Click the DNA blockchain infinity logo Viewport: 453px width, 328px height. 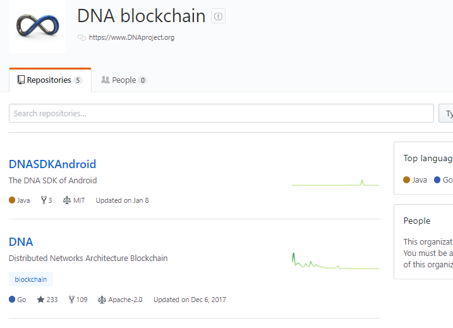tap(37, 25)
